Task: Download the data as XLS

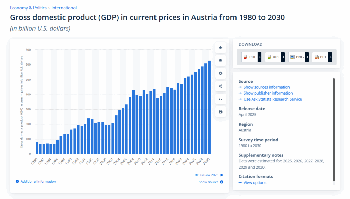Action: point(273,57)
